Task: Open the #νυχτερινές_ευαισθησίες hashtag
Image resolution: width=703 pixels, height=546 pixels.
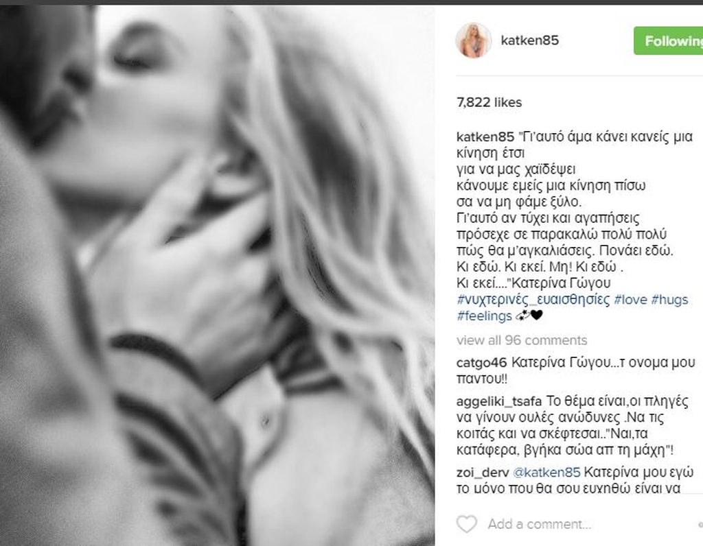Action: pyautogui.click(x=533, y=299)
